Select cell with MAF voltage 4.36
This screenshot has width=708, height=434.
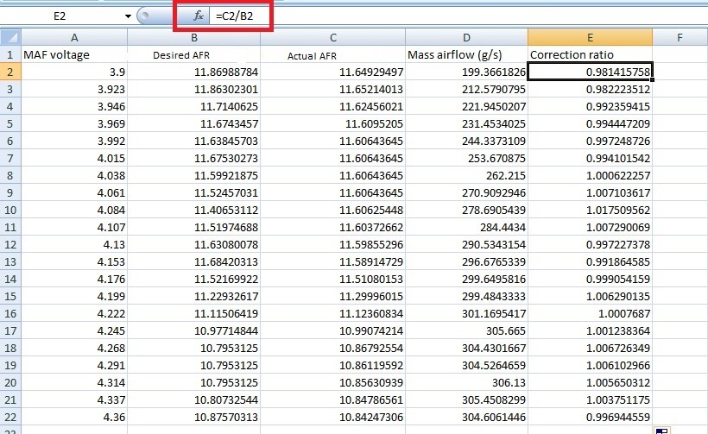tap(74, 418)
